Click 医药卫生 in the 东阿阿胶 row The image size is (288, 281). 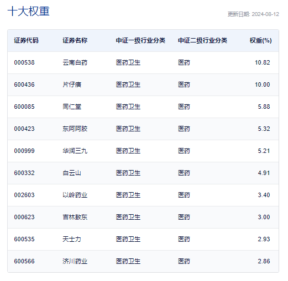click(x=128, y=129)
